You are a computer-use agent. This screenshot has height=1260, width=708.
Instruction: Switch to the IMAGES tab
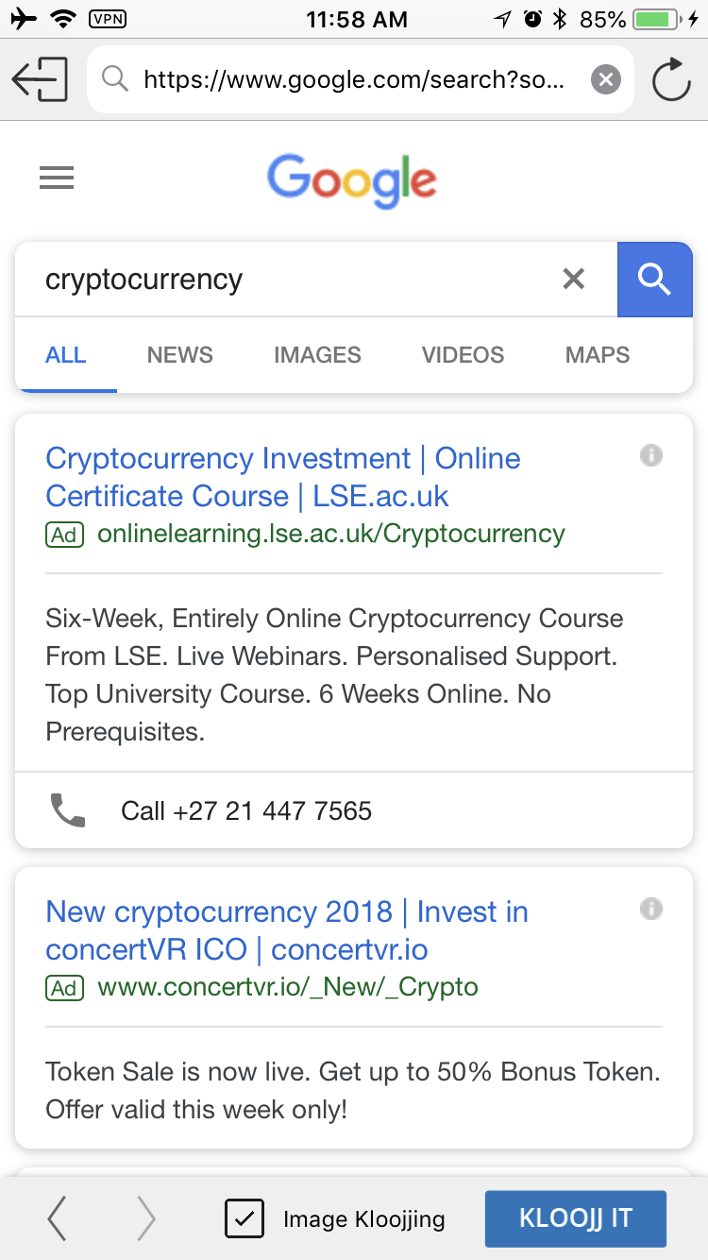[317, 355]
